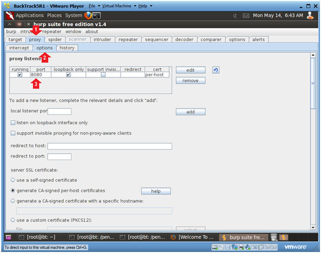Image resolution: width=321 pixels, height=253 pixels.
Task: Select CA-signed certificate with specific hostname option
Action: point(13,201)
